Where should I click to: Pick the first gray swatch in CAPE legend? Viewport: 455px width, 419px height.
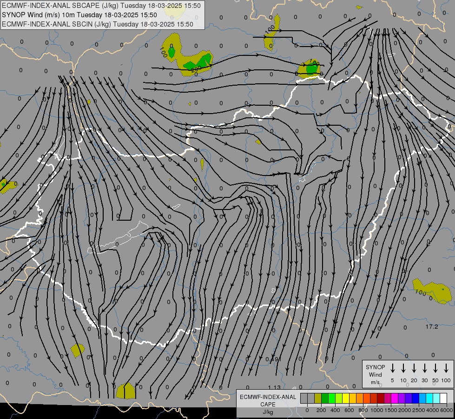pyautogui.click(x=304, y=398)
